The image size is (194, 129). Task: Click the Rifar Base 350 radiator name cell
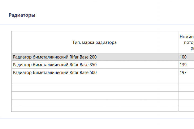95,64
